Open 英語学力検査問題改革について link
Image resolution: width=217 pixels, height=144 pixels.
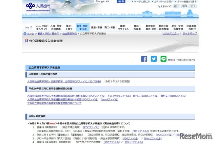click(x=54, y=103)
